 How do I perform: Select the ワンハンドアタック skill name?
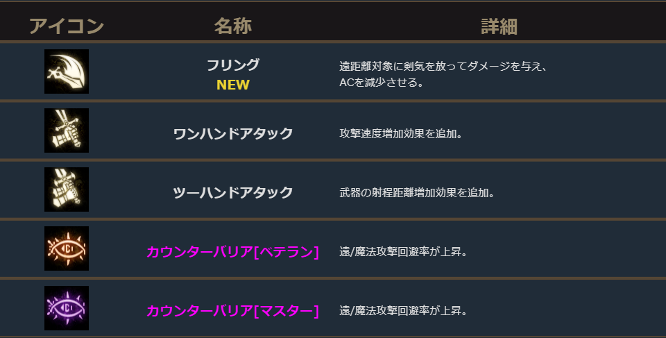coord(232,133)
